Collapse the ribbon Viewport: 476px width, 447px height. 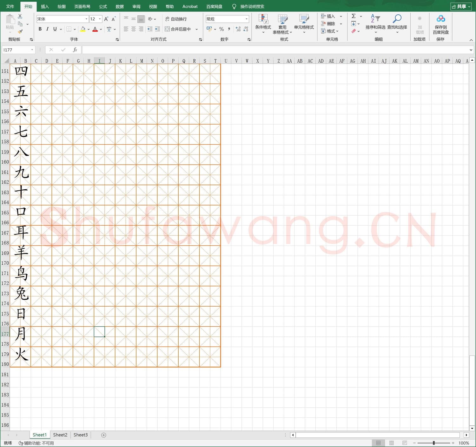coord(471,40)
